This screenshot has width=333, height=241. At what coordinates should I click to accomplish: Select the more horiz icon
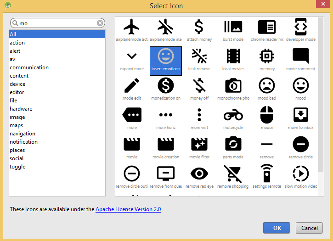166,115
